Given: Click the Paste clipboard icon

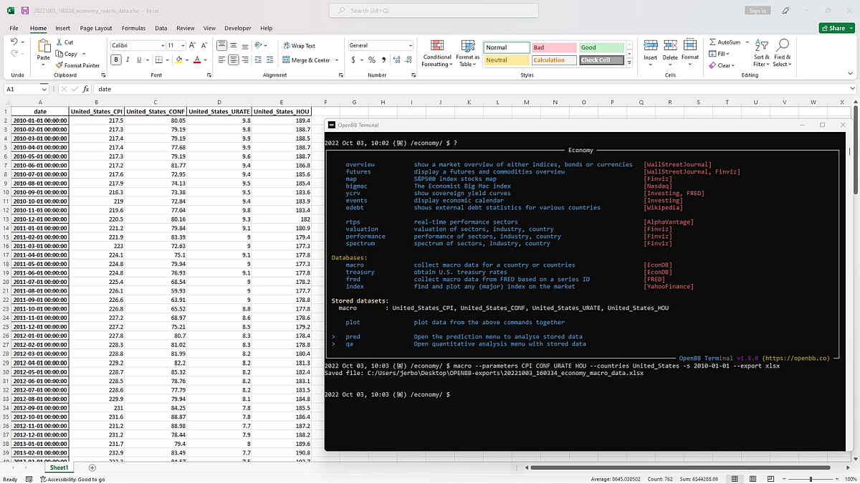Looking at the screenshot, I should 44,47.
